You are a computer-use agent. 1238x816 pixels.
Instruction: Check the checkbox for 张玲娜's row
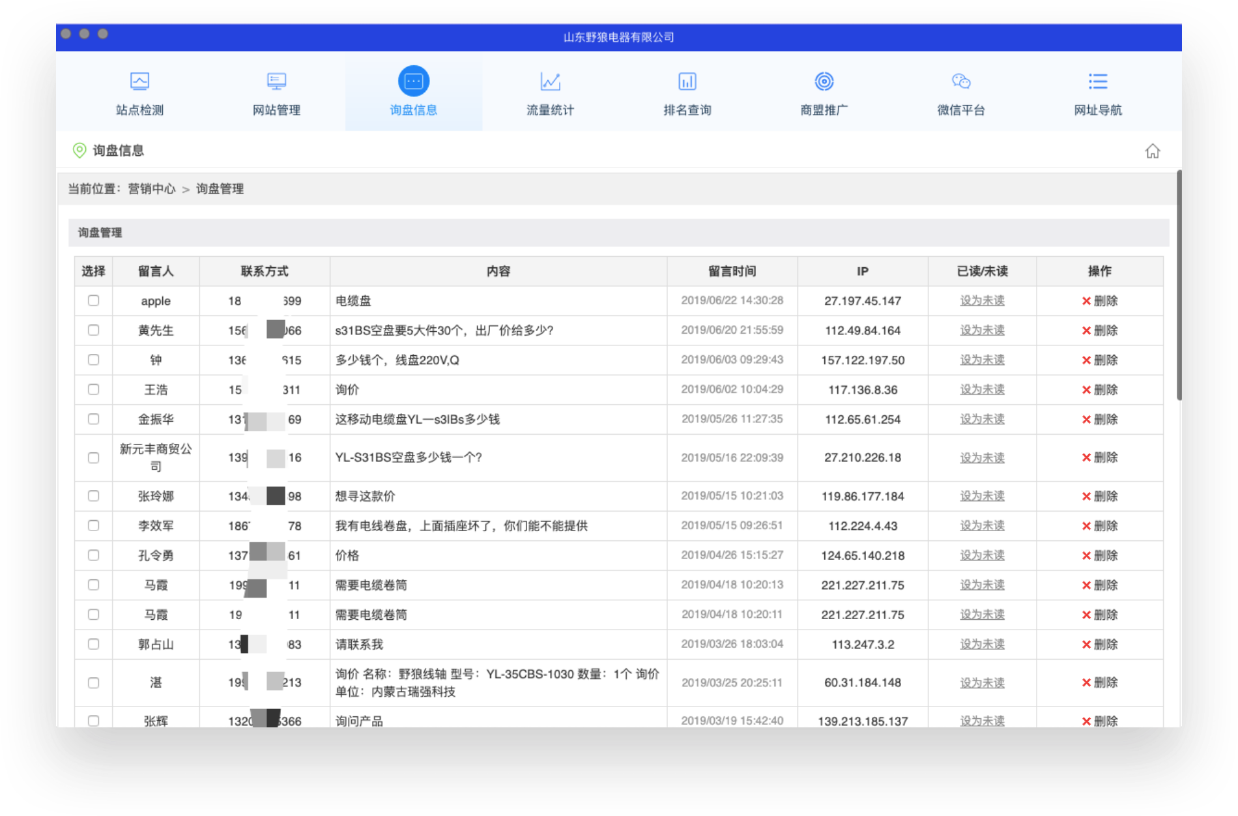93,496
